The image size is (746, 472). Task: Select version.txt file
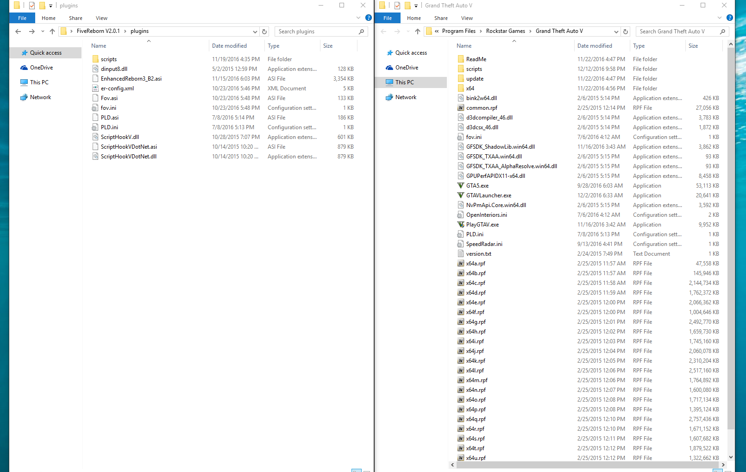(x=479, y=254)
